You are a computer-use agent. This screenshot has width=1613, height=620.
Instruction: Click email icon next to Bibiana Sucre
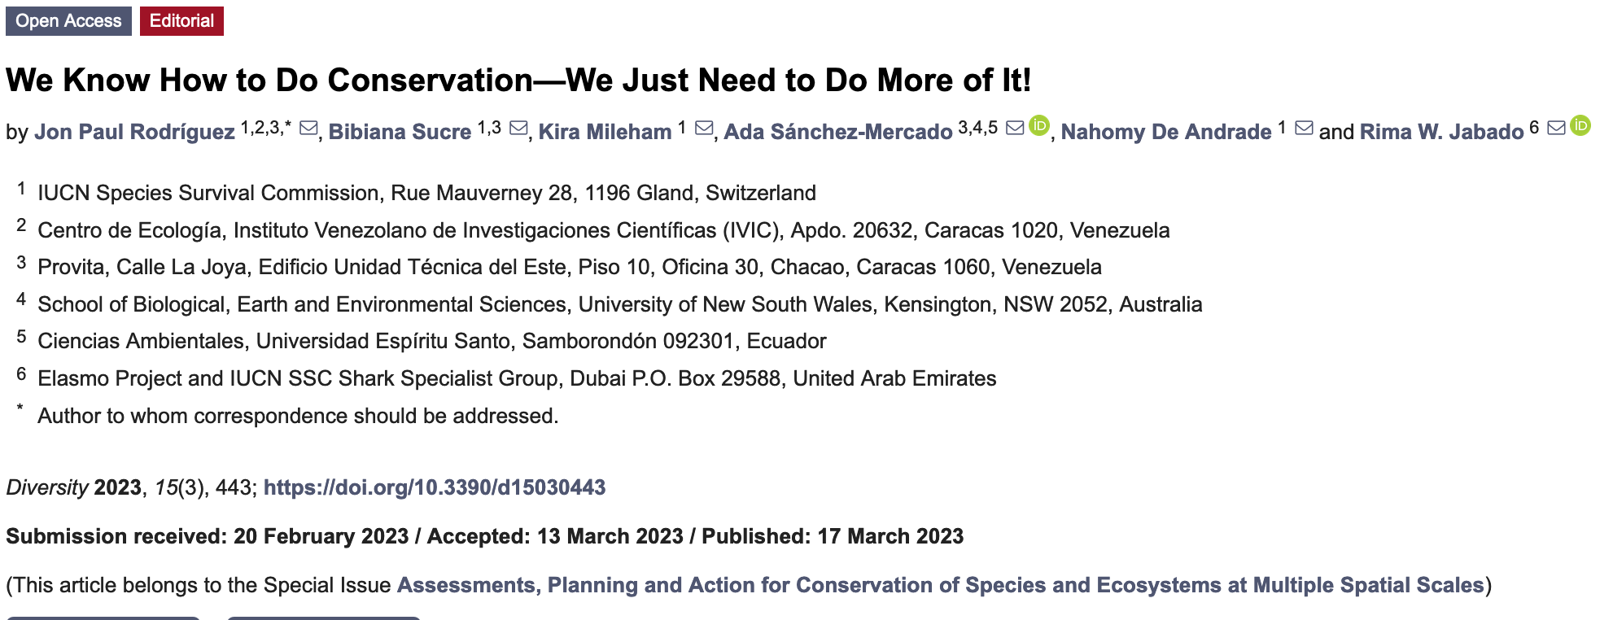click(x=518, y=129)
